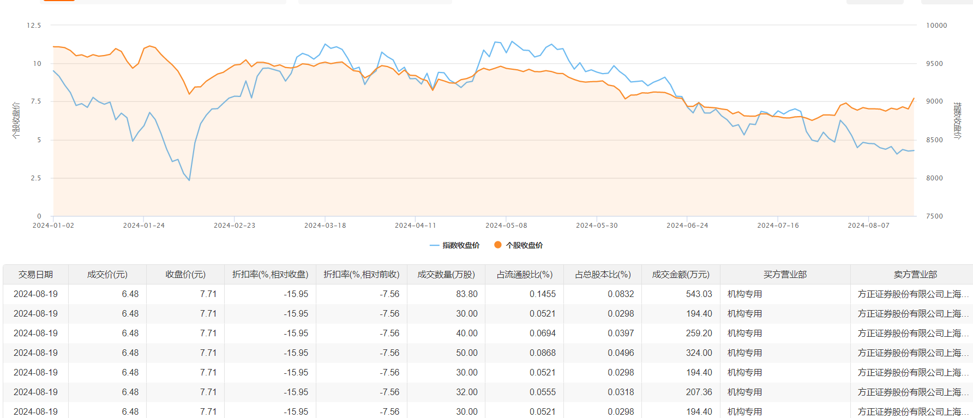This screenshot has height=418, width=973.
Task: Select the 83.80 trade volume cell
Action: coord(466,294)
